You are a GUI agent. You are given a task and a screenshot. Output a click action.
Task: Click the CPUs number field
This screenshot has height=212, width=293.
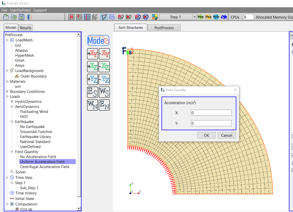point(249,17)
